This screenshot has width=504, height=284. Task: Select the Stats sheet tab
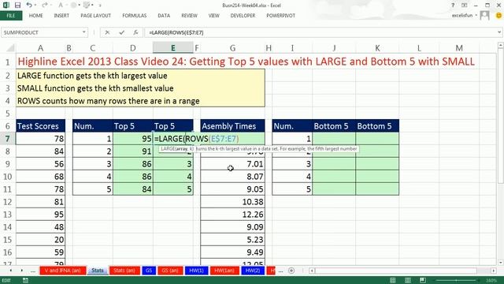98,271
